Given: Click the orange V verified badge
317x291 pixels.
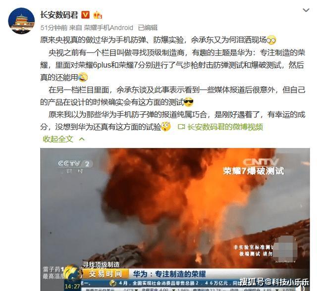Looking at the screenshot, I should click(x=85, y=15).
